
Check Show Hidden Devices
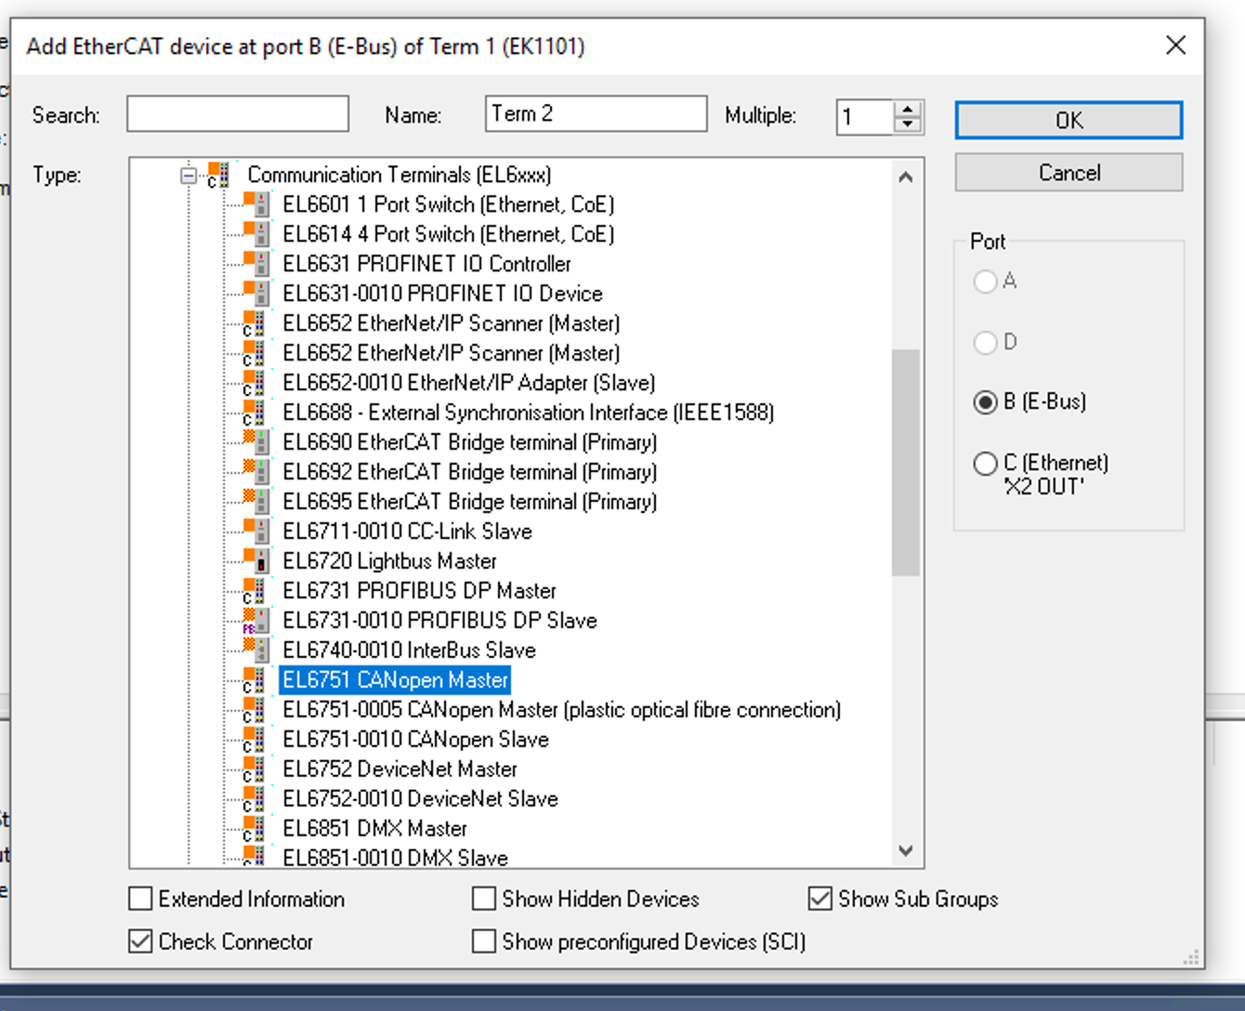pyautogui.click(x=483, y=899)
